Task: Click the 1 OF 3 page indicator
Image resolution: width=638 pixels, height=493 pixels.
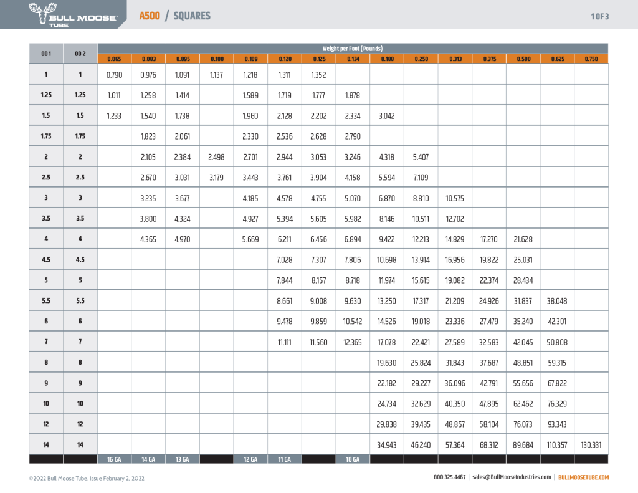Action: click(x=599, y=16)
